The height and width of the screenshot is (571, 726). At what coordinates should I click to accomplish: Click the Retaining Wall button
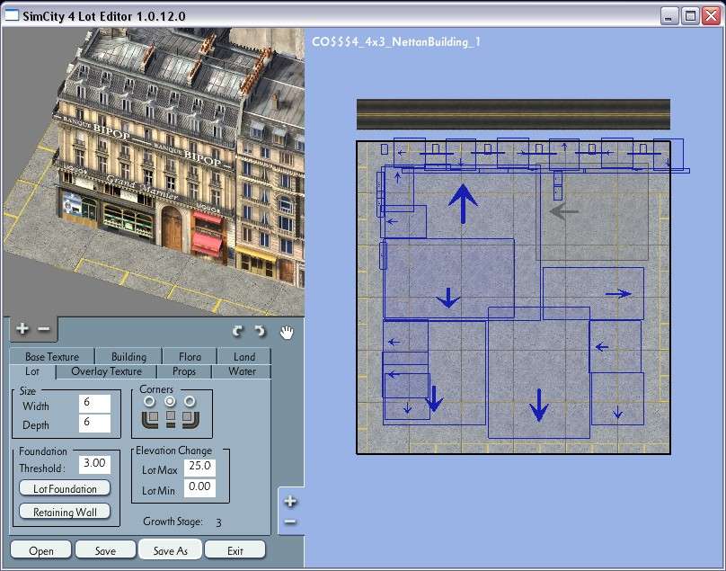click(65, 512)
